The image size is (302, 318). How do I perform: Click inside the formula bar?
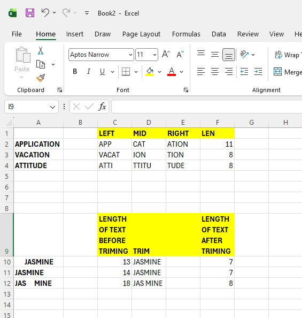click(x=207, y=107)
